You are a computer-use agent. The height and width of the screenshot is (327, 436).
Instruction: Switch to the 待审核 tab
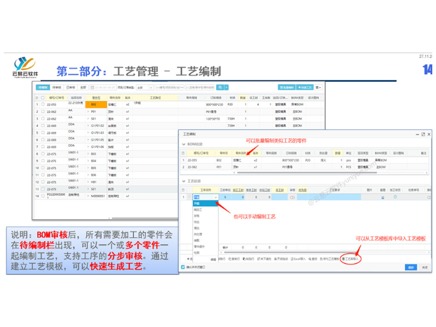(57, 87)
